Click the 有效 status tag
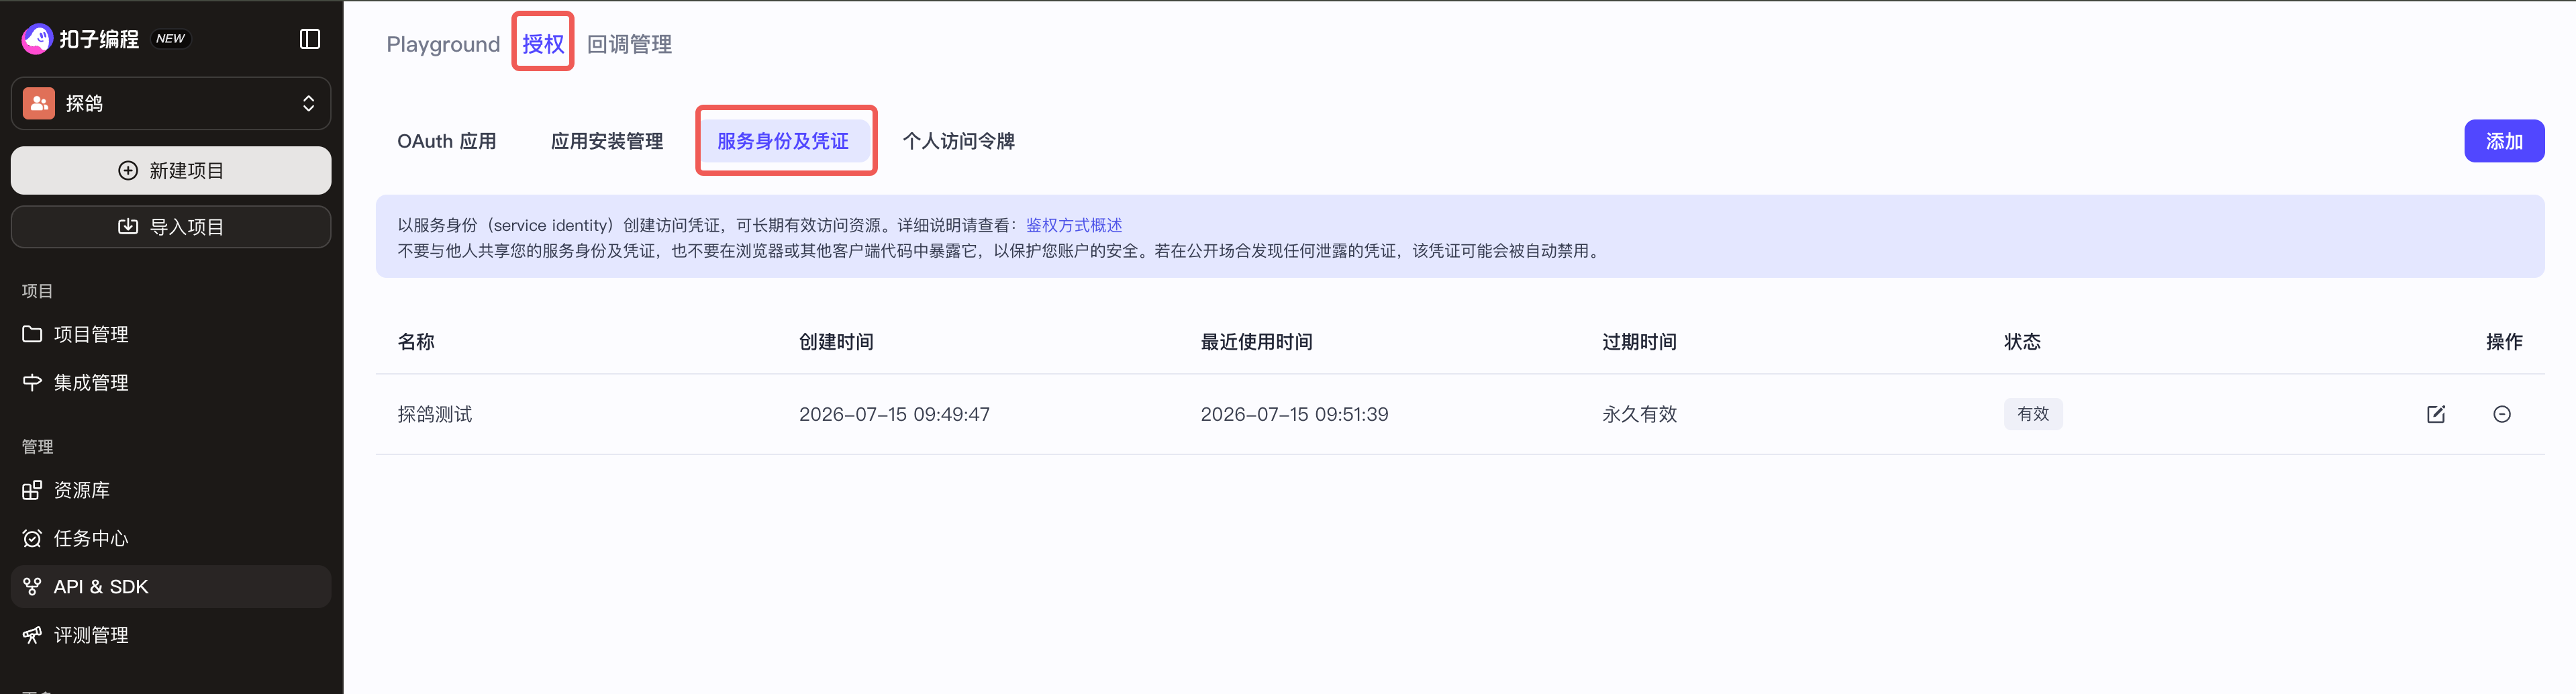This screenshot has height=694, width=2576. pos(2033,414)
